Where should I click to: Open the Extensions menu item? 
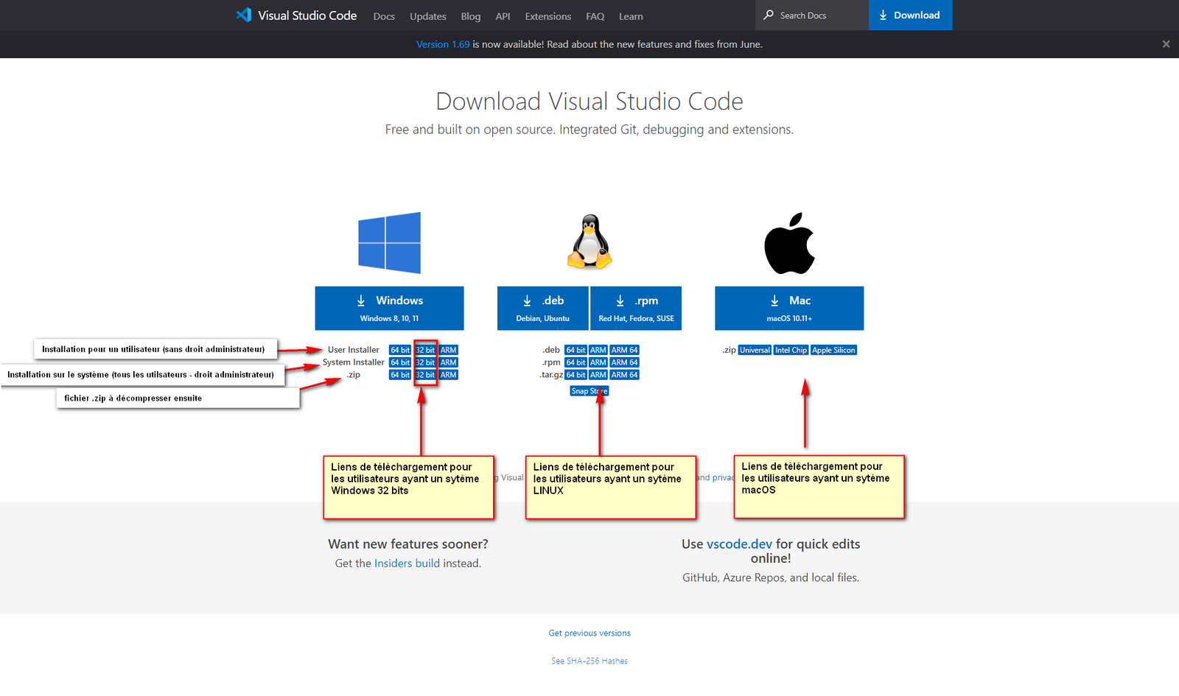(x=547, y=16)
